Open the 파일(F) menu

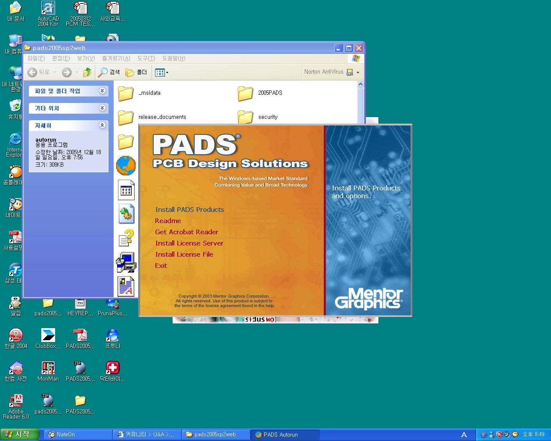[36, 59]
